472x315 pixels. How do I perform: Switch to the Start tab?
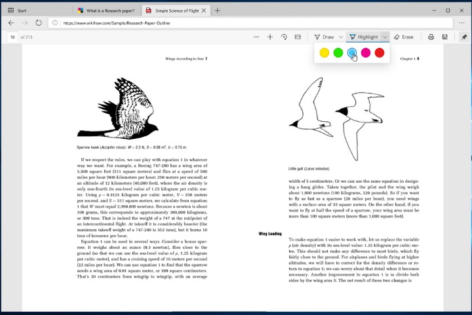coord(37,10)
